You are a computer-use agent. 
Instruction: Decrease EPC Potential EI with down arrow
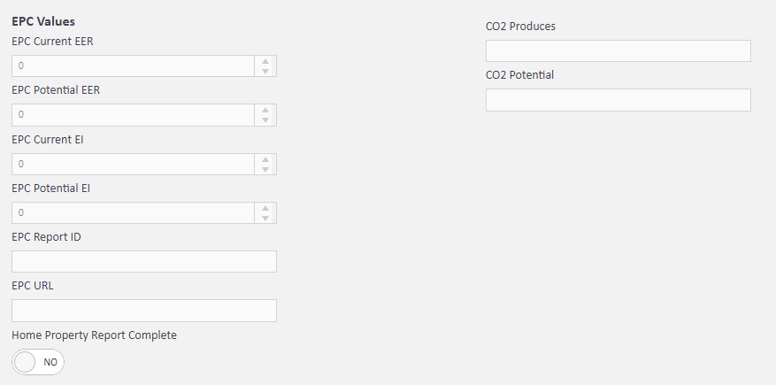coord(265,219)
